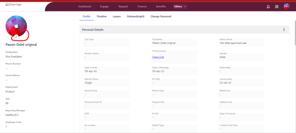Click the user avatar in top bar
The width and height of the screenshot is (296, 133).
pos(286,7)
